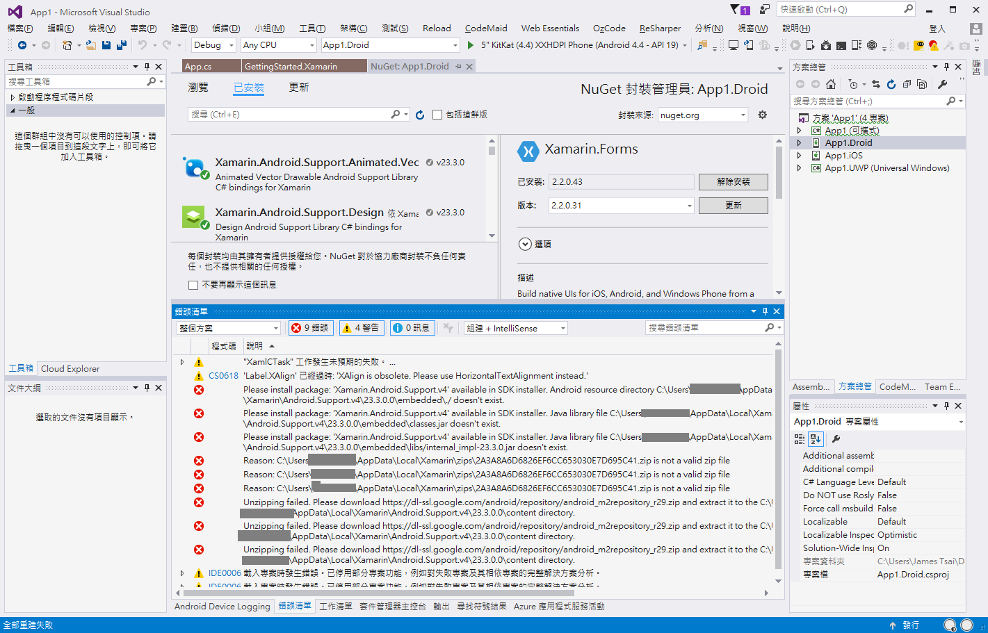Open the CodeMaid menu
988x633 pixels.
tap(486, 28)
